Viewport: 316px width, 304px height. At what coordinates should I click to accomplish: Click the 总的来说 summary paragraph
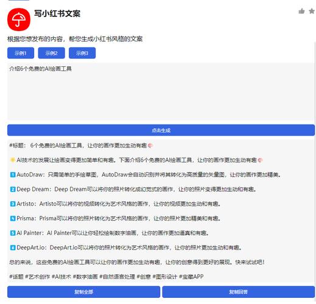click(137, 262)
